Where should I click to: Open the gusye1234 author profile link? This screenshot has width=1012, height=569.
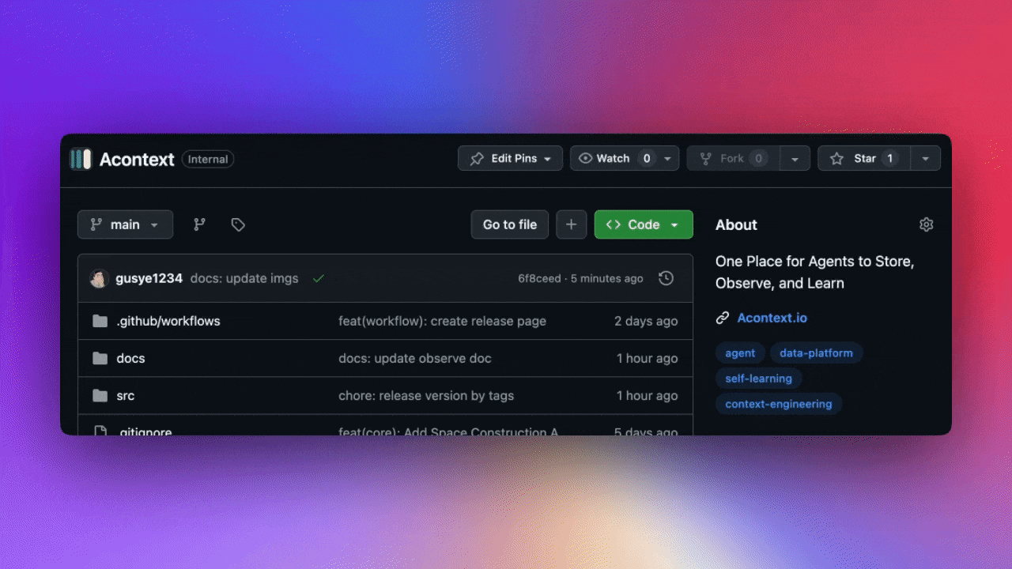(x=149, y=278)
